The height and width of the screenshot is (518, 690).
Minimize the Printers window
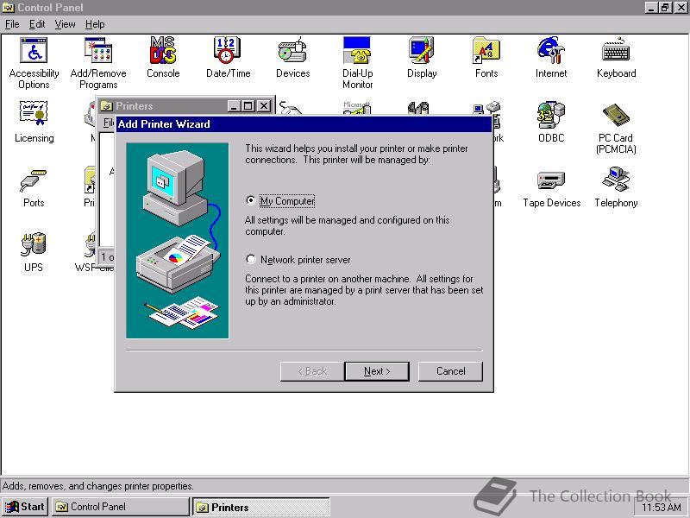[x=234, y=105]
